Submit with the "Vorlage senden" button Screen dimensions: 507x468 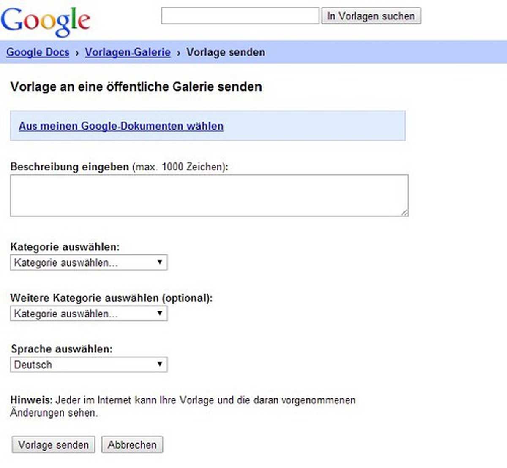53,445
